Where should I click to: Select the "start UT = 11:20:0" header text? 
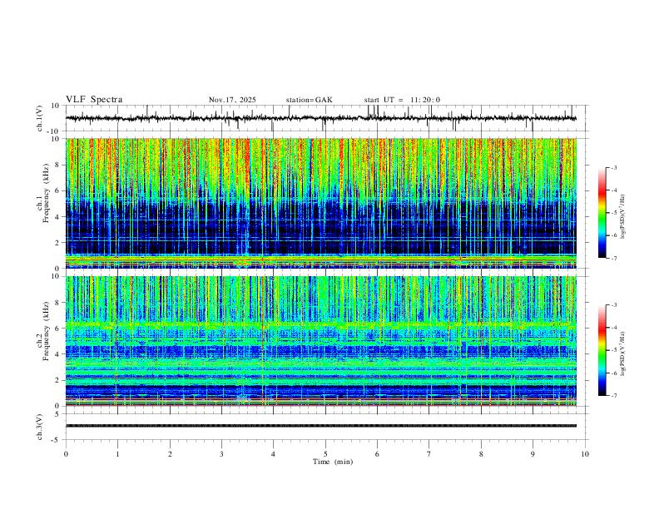point(402,100)
